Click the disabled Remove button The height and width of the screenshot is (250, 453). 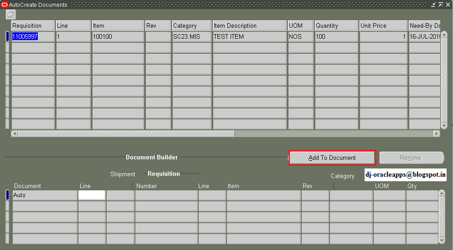[412, 158]
